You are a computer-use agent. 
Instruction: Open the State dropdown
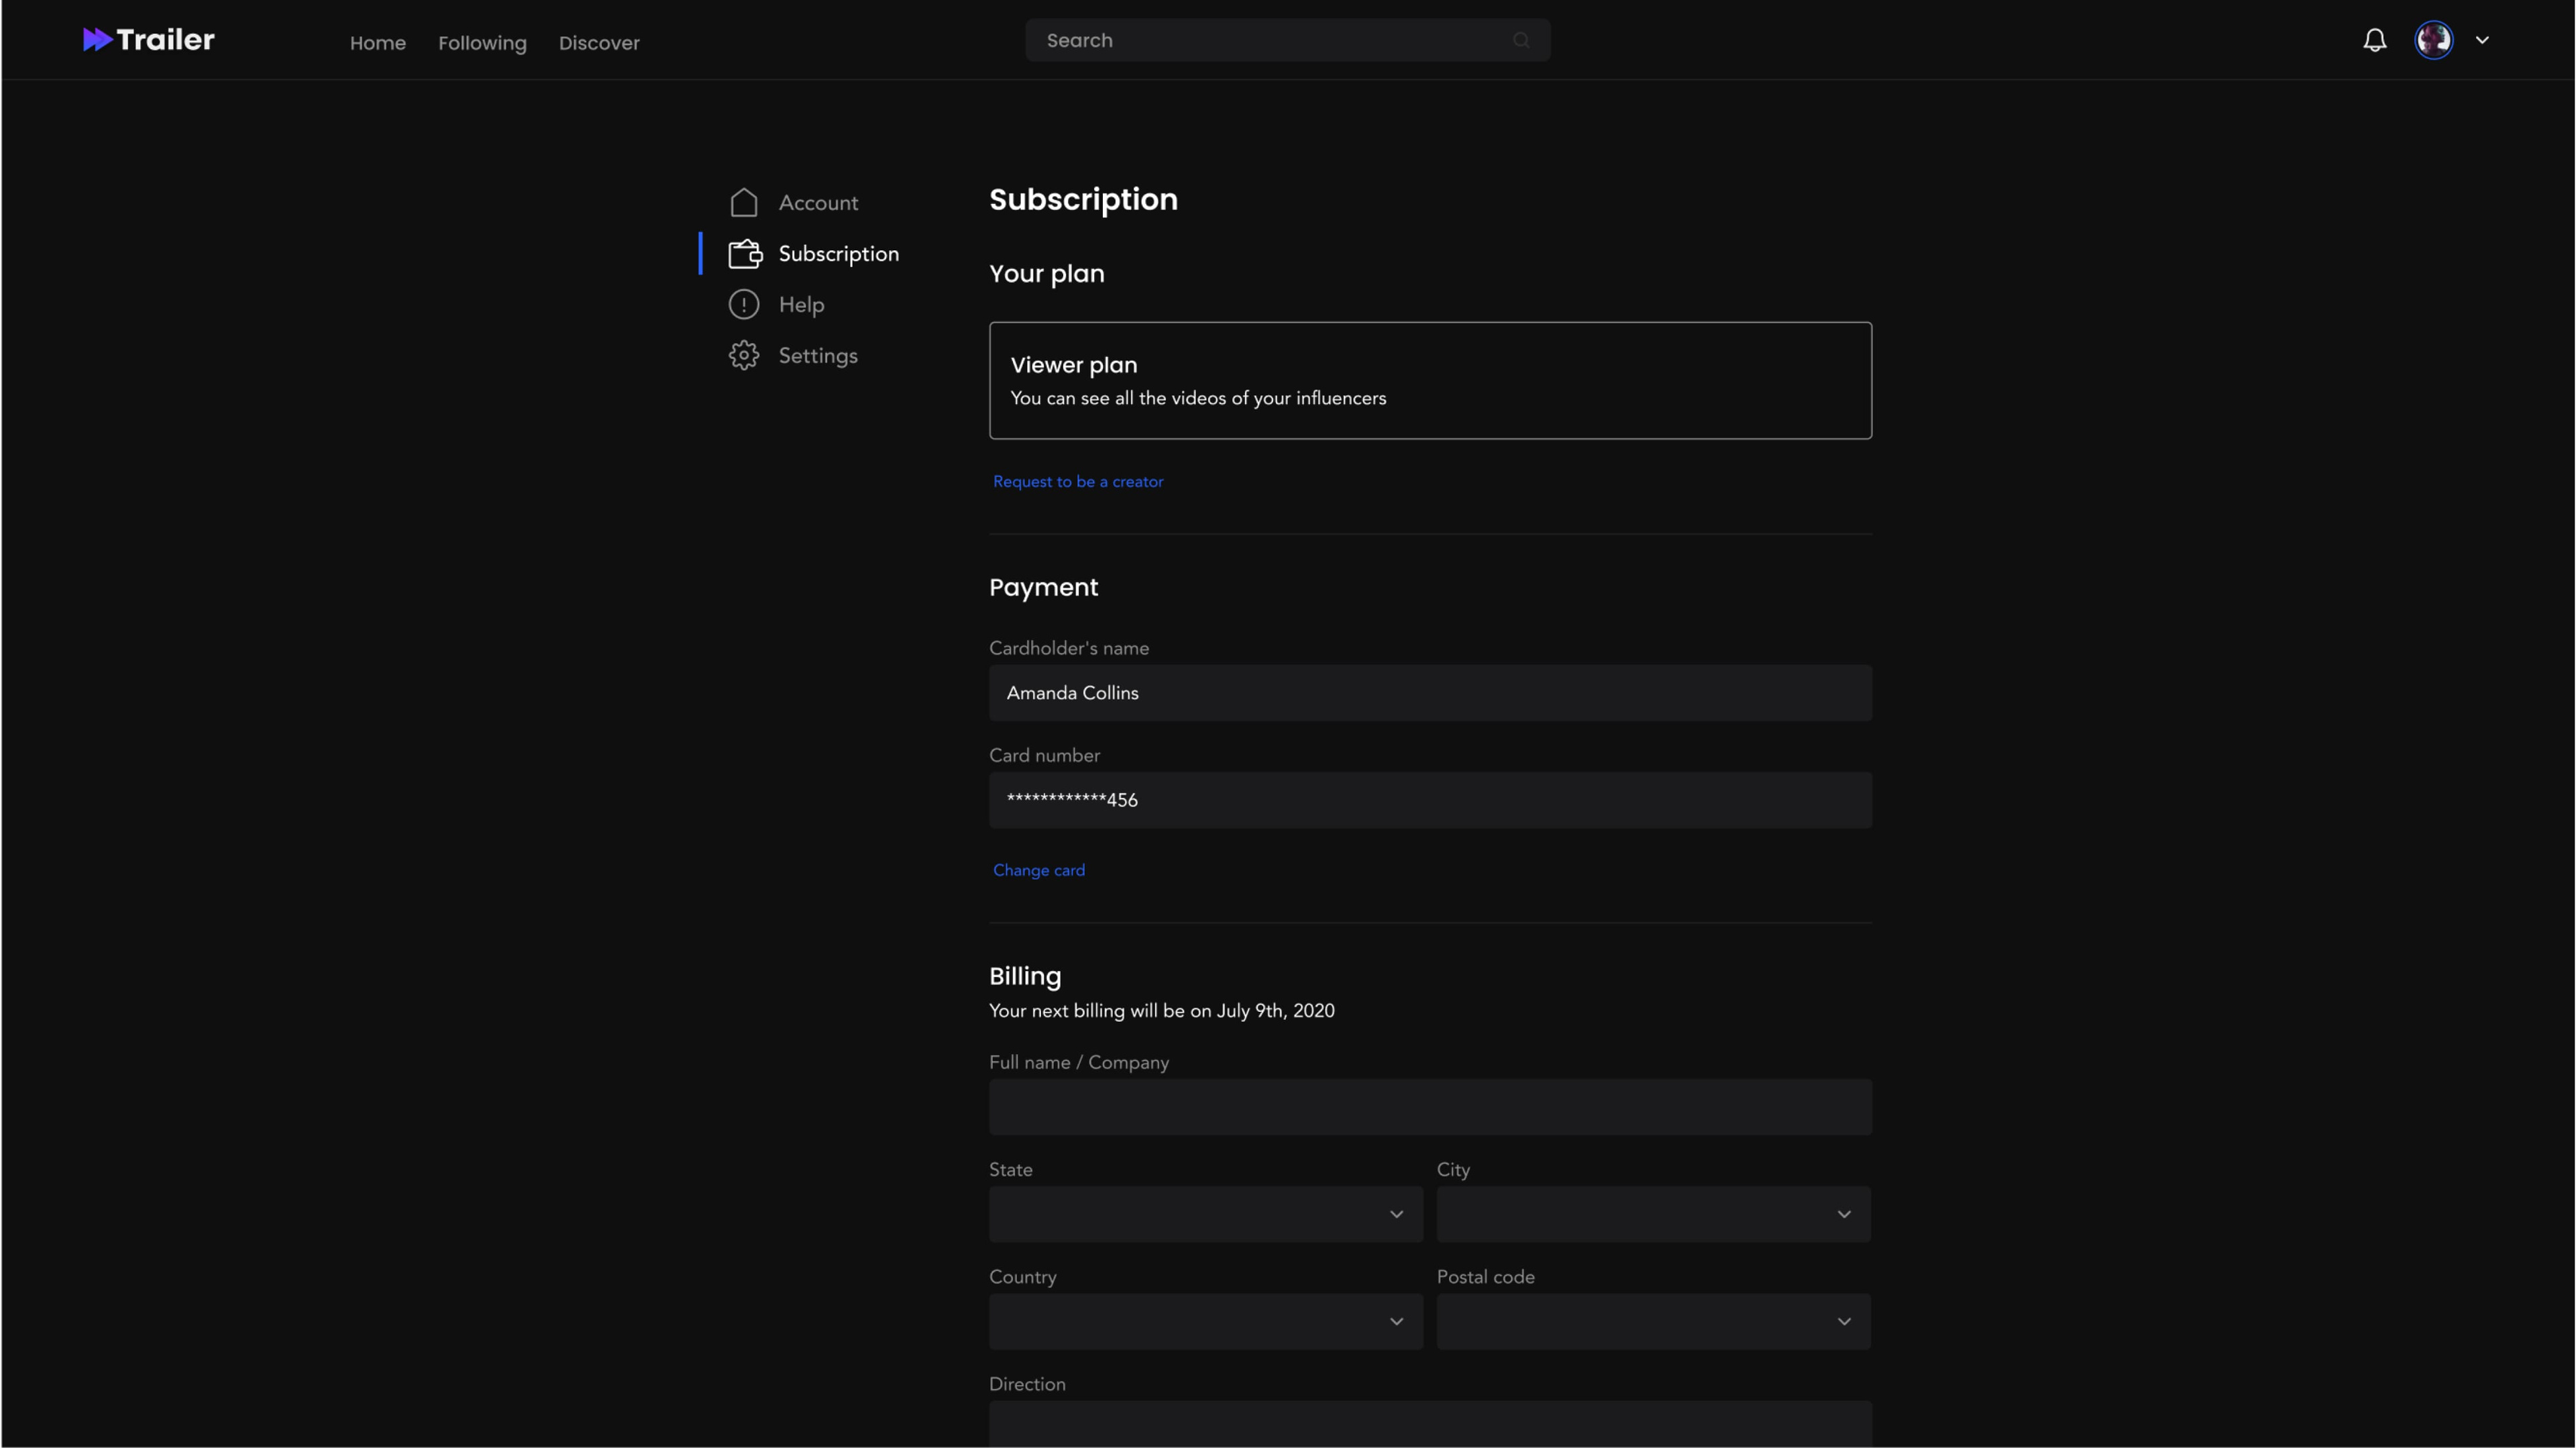pos(1205,1214)
